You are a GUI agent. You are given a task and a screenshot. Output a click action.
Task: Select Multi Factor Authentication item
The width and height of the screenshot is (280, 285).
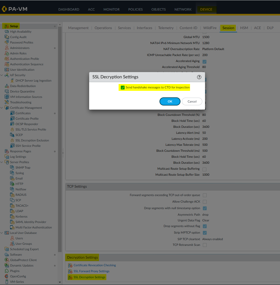tap(34, 228)
